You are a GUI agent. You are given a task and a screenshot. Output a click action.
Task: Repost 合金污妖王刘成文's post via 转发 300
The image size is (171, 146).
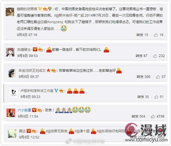click(143, 77)
